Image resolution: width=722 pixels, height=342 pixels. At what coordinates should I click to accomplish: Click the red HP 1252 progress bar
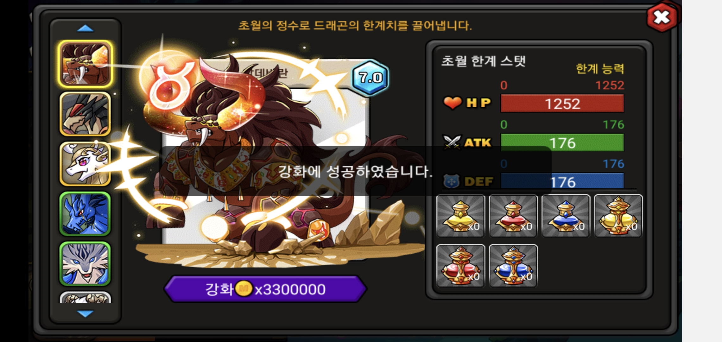(x=562, y=104)
